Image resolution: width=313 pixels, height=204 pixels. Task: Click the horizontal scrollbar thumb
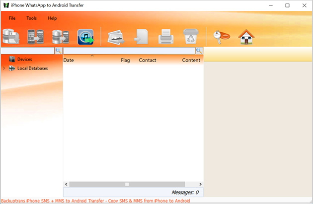pyautogui.click(x=127, y=184)
